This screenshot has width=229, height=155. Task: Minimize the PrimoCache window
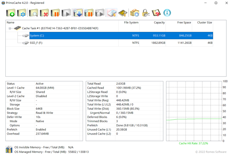[205, 3]
